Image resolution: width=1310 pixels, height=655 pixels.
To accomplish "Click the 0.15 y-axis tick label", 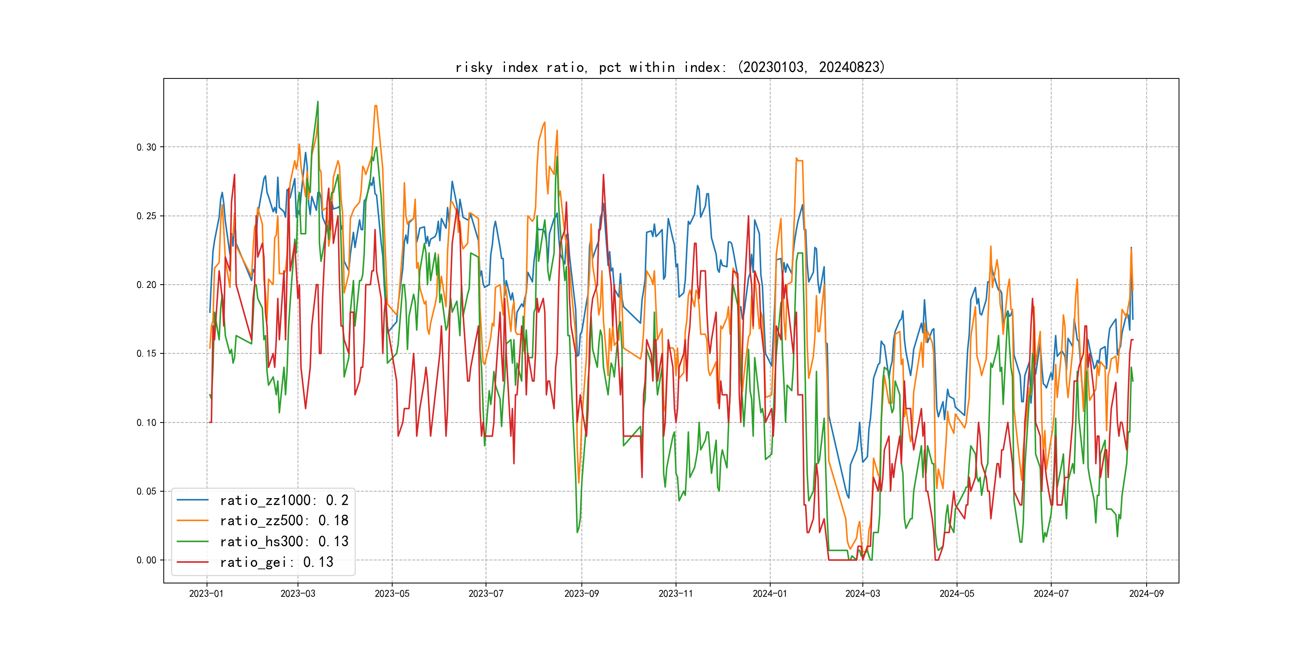I will pos(146,353).
